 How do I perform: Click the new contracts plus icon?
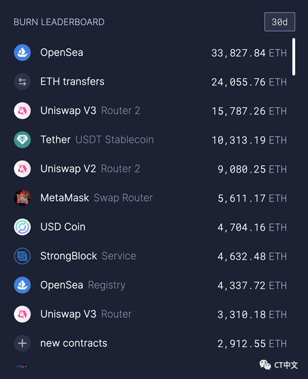tap(22, 343)
